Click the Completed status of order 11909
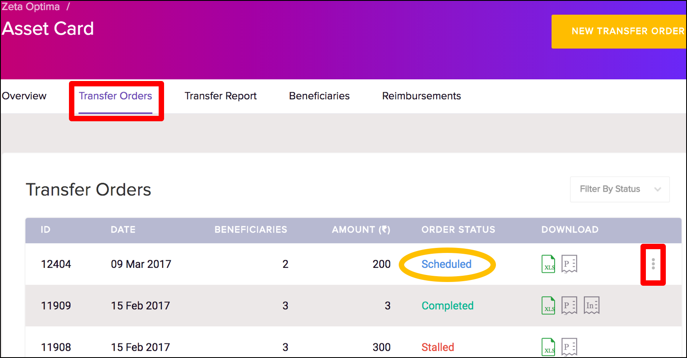687x358 pixels. pyautogui.click(x=447, y=306)
